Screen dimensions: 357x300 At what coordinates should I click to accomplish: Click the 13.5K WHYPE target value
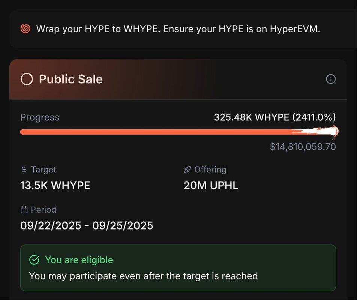55,185
